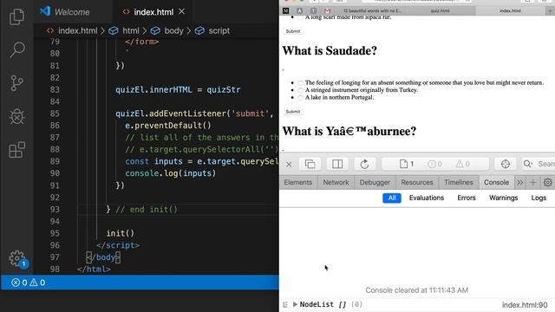This screenshot has width=555, height=312.
Task: Click the detach inspector window icon
Action: coord(310,164)
